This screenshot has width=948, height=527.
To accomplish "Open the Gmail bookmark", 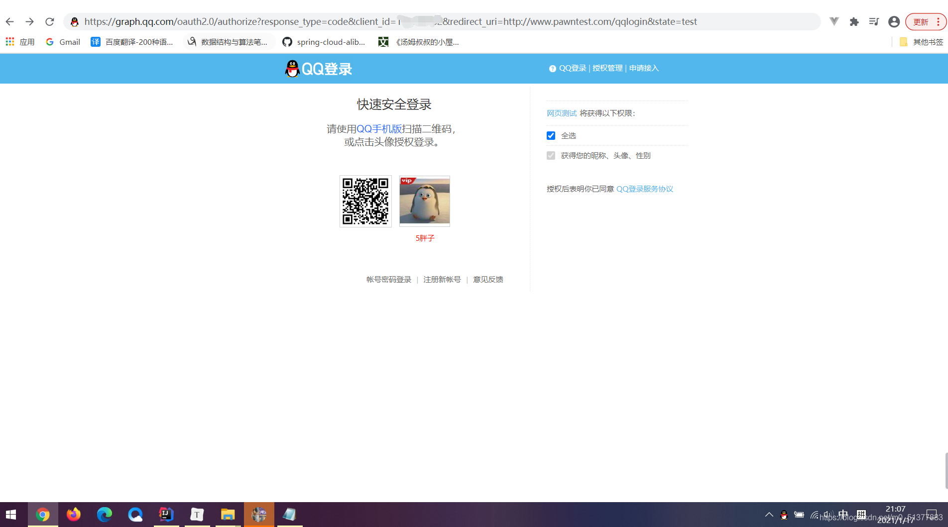I will click(x=63, y=42).
